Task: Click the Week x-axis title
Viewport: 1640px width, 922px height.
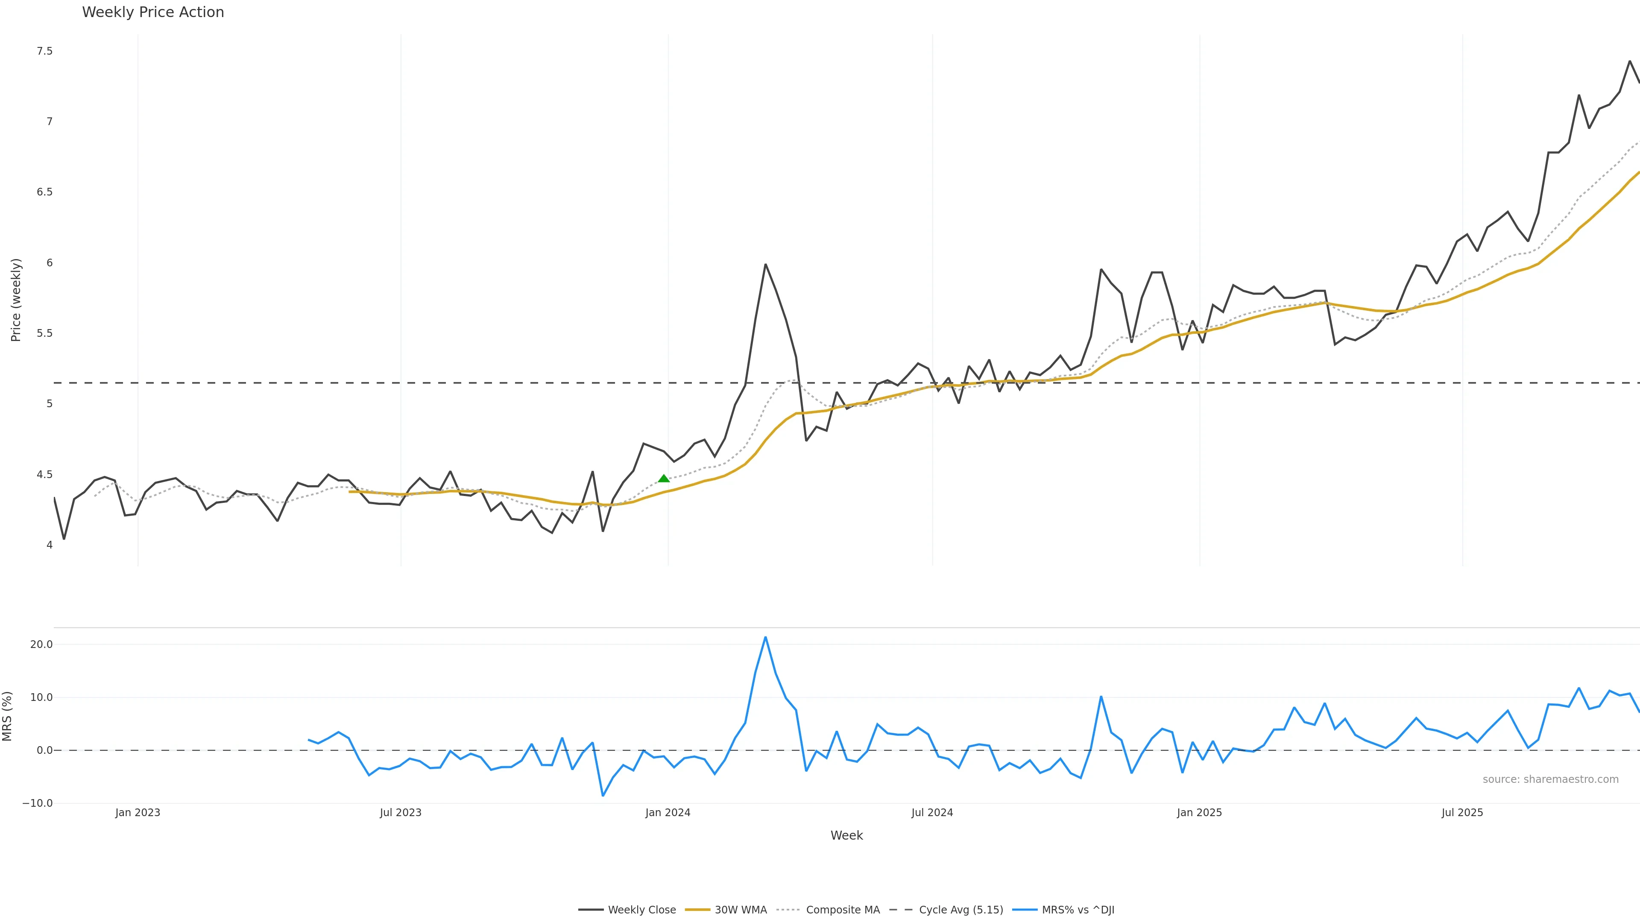Action: click(x=846, y=835)
